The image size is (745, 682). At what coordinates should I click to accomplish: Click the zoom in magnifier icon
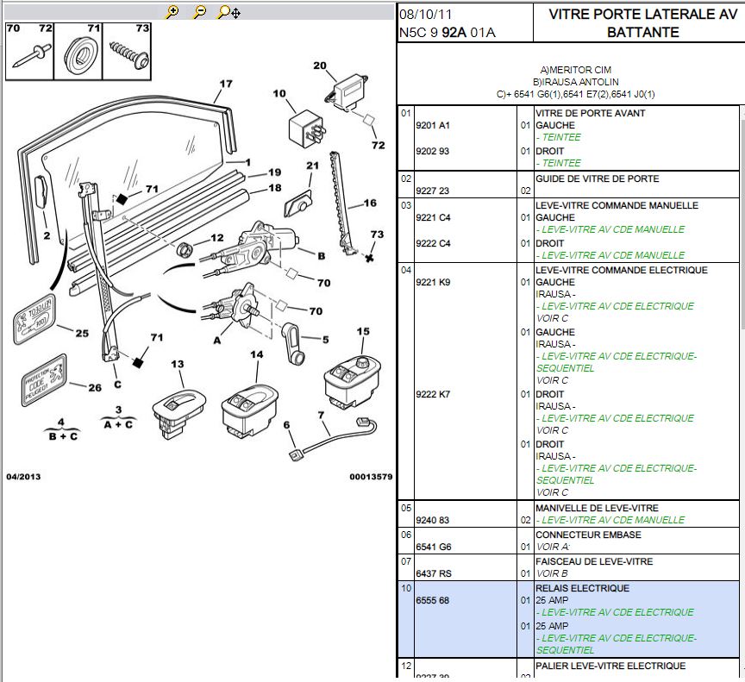pos(172,12)
